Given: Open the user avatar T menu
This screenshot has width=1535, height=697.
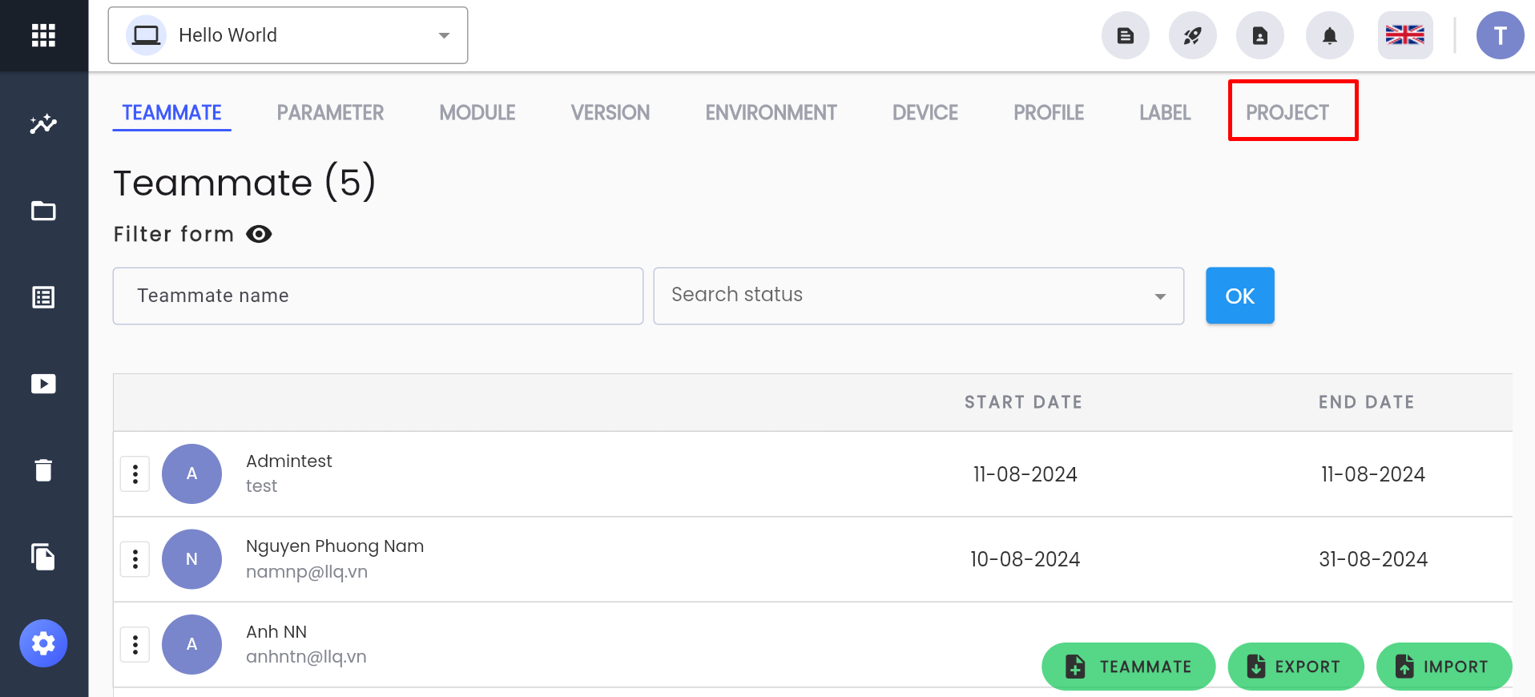Looking at the screenshot, I should (1501, 35).
